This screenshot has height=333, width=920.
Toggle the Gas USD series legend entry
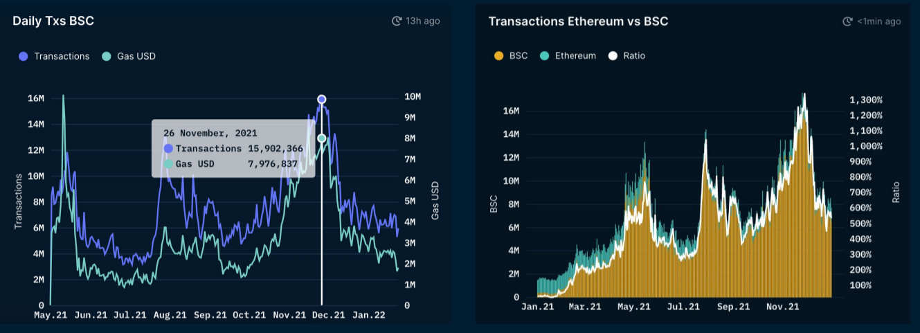129,56
